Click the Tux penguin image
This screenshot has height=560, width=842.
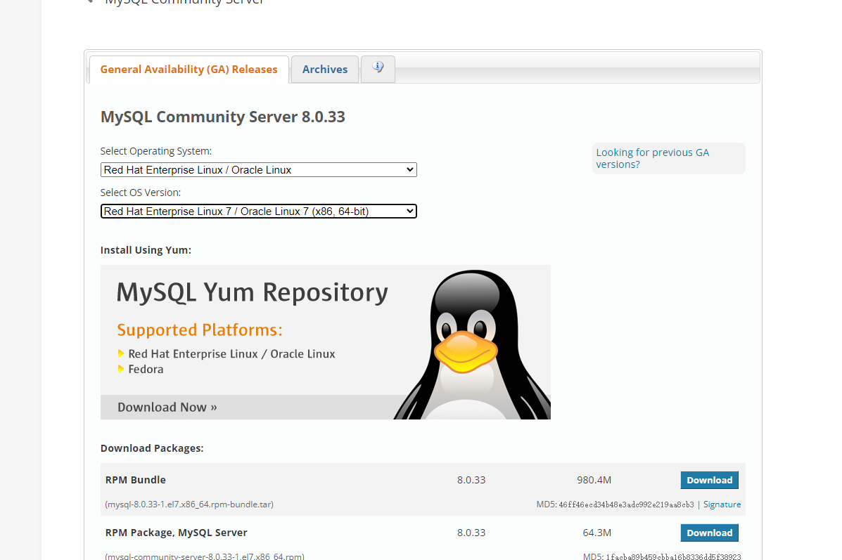point(473,344)
